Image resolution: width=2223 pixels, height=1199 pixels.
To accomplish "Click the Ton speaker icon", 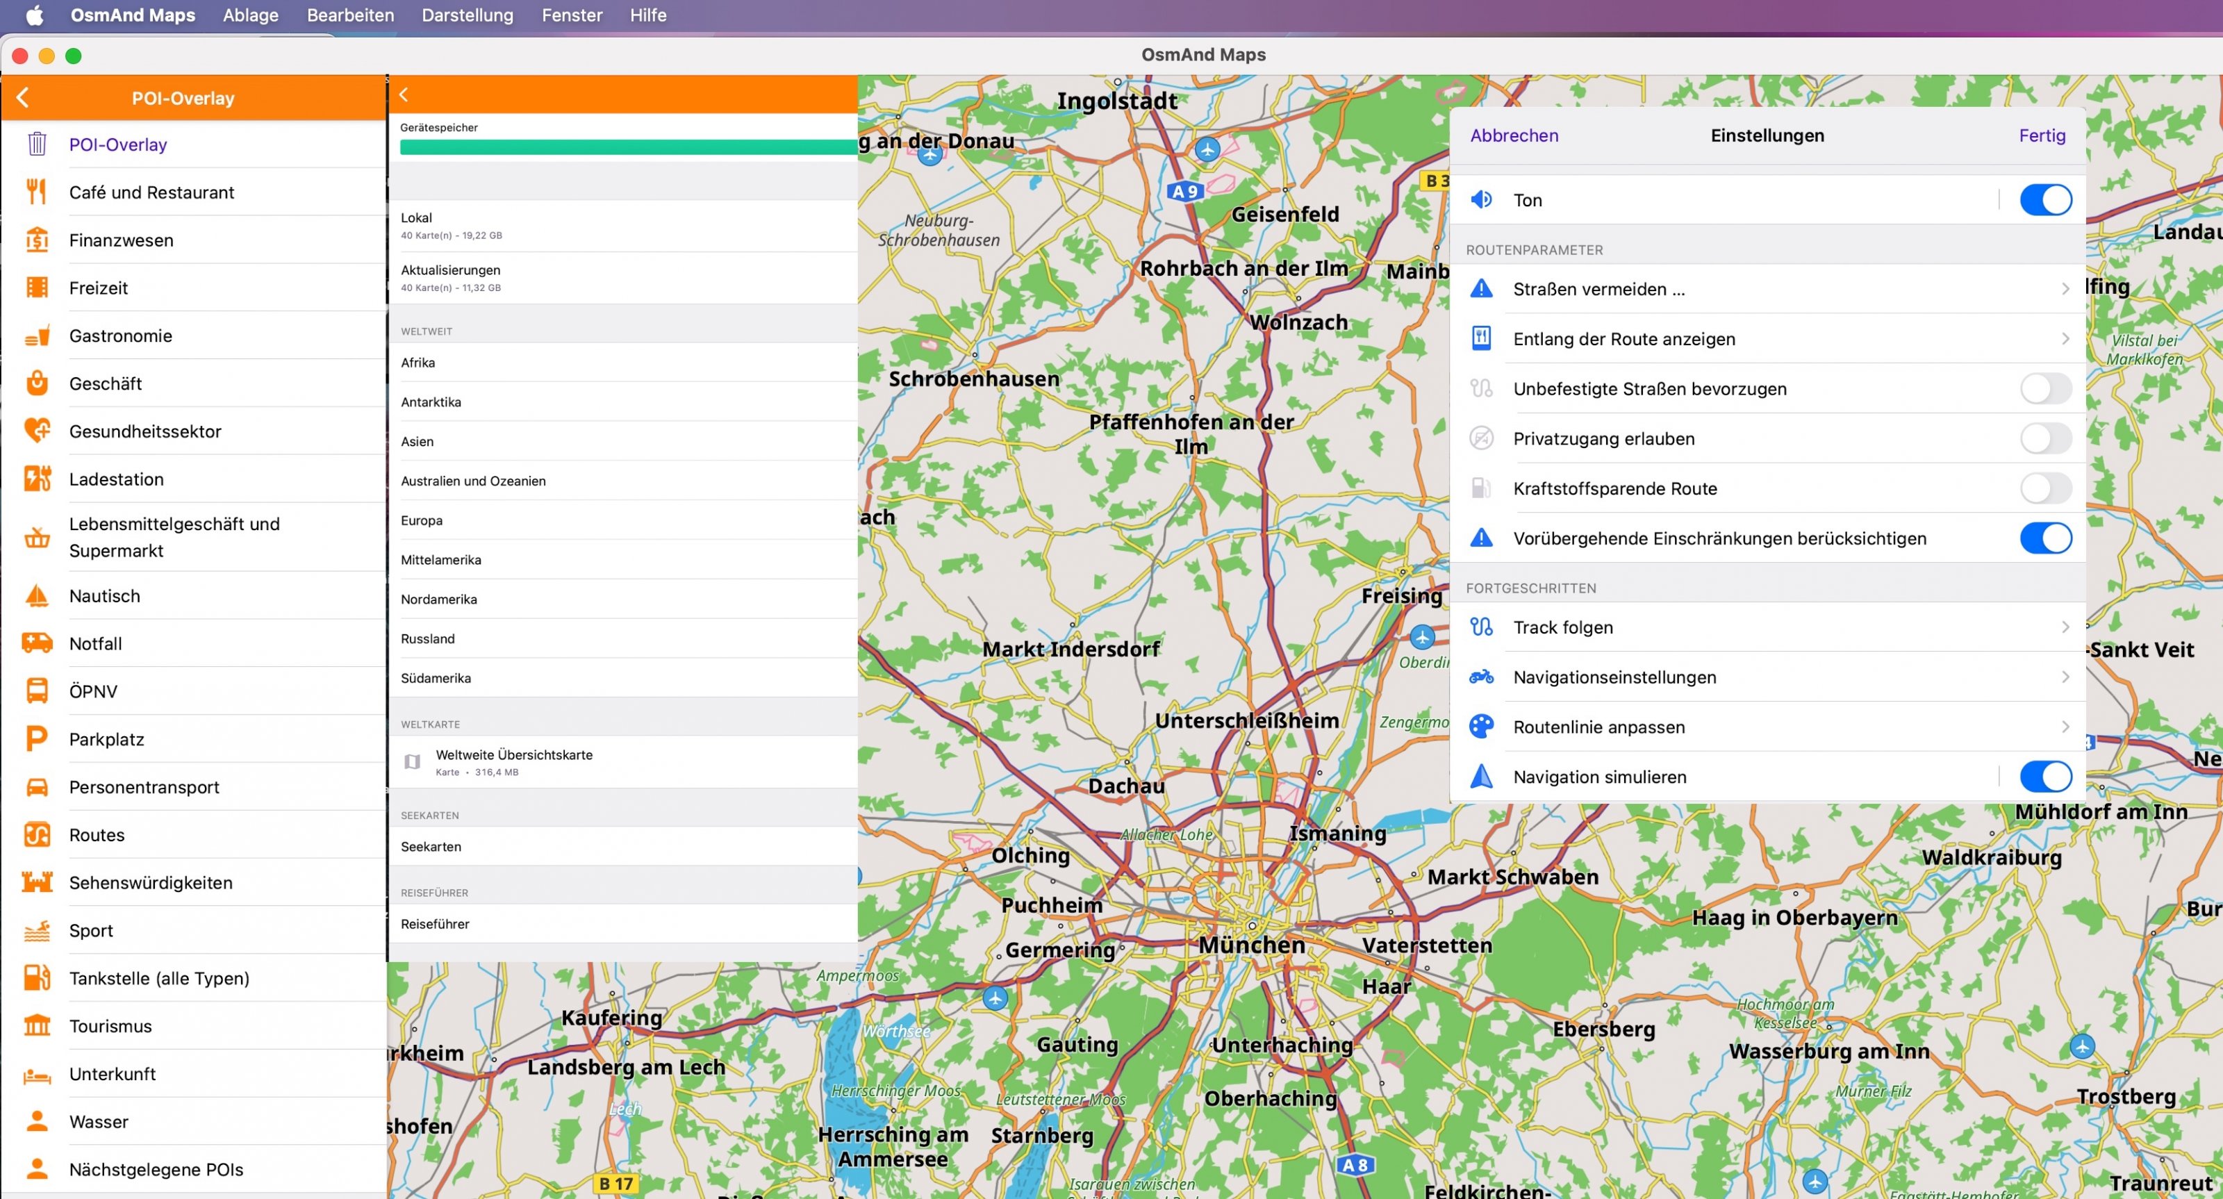I will pyautogui.click(x=1482, y=199).
